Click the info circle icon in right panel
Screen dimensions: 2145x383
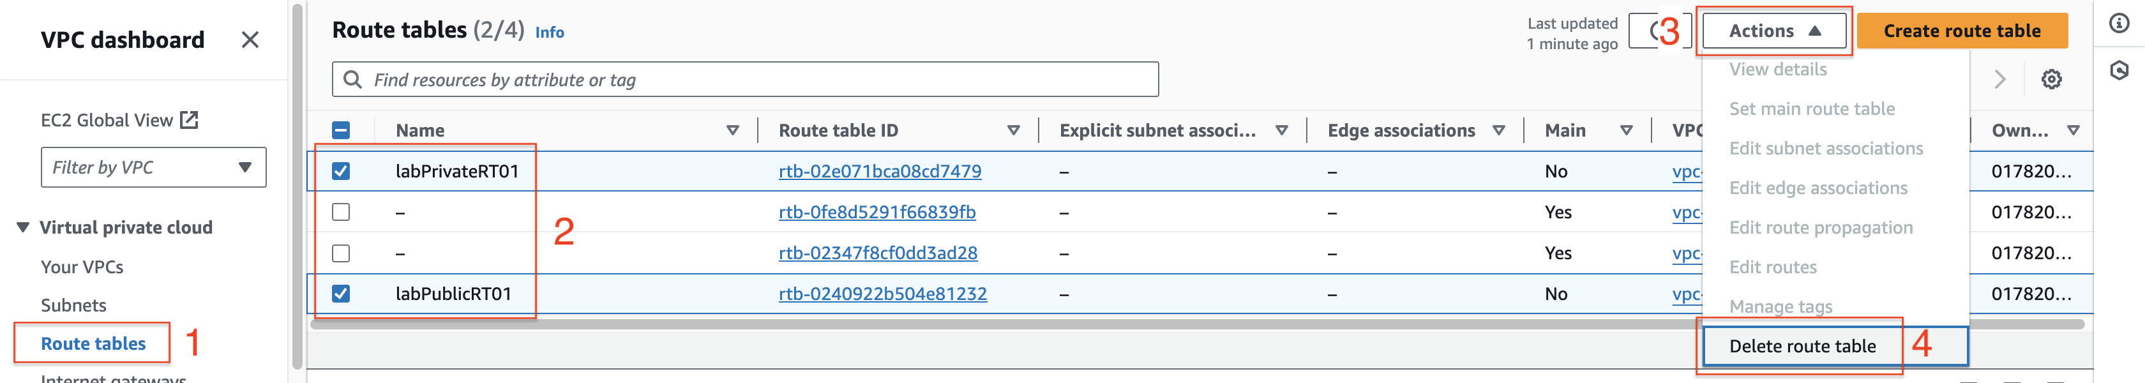click(2119, 24)
